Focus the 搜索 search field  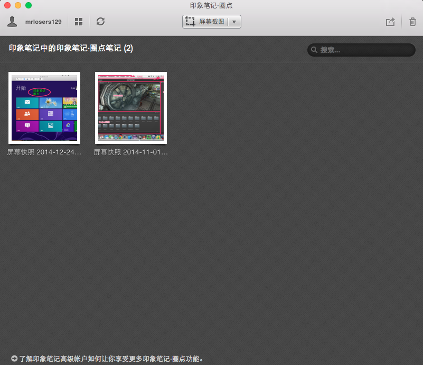(361, 50)
